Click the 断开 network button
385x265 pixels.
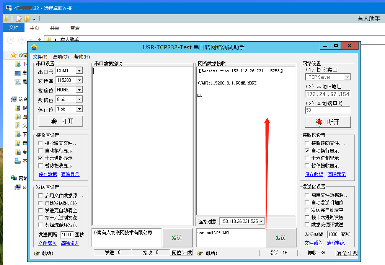[x=328, y=122]
